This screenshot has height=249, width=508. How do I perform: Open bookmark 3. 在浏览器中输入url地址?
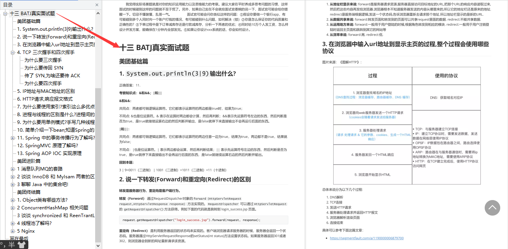click(56, 45)
